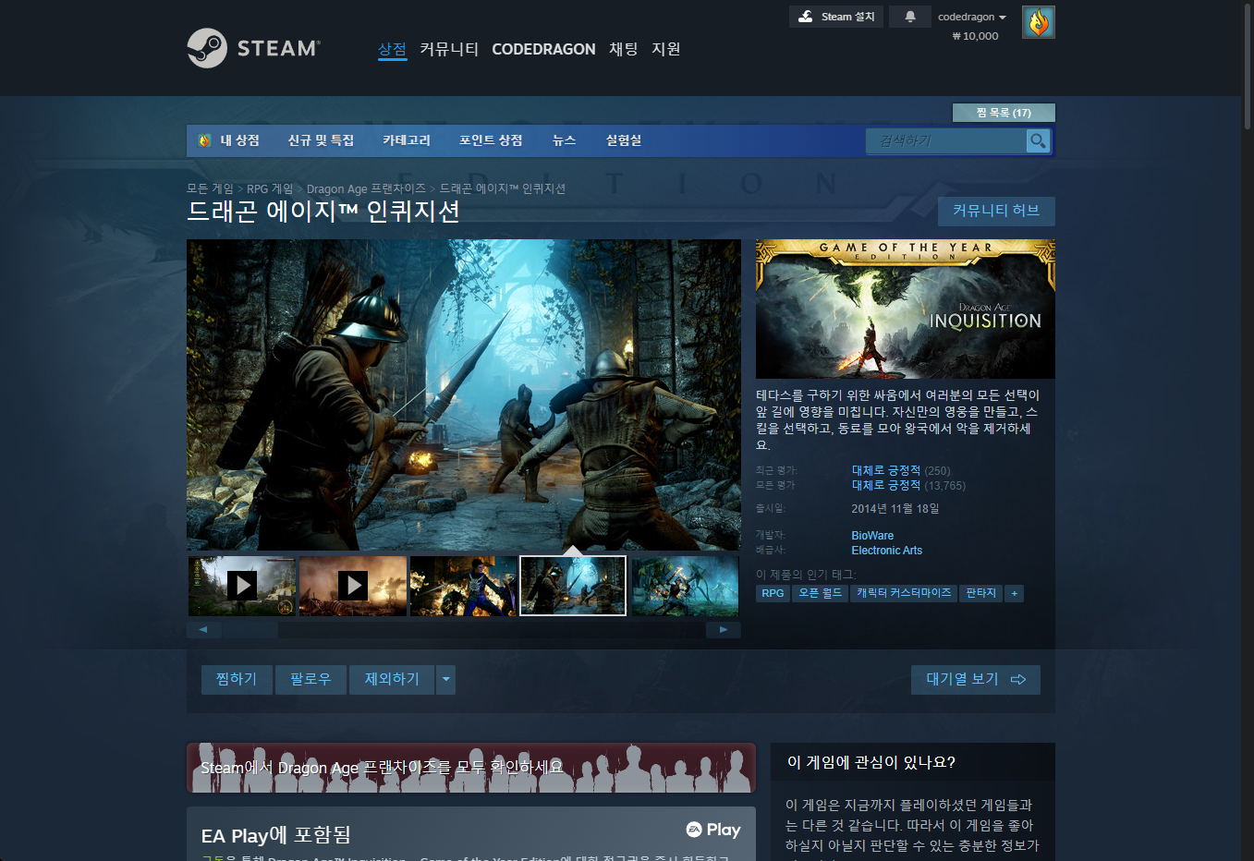Screen dimensions: 1254x861
Task: Click the RPG tag
Action: (773, 593)
